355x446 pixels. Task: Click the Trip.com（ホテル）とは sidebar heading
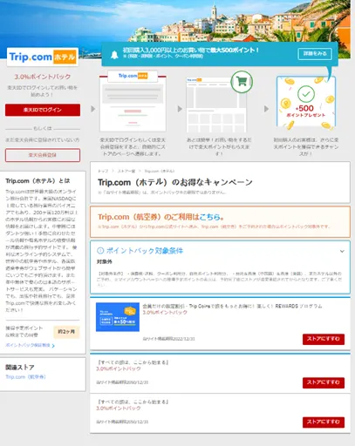tap(38, 181)
